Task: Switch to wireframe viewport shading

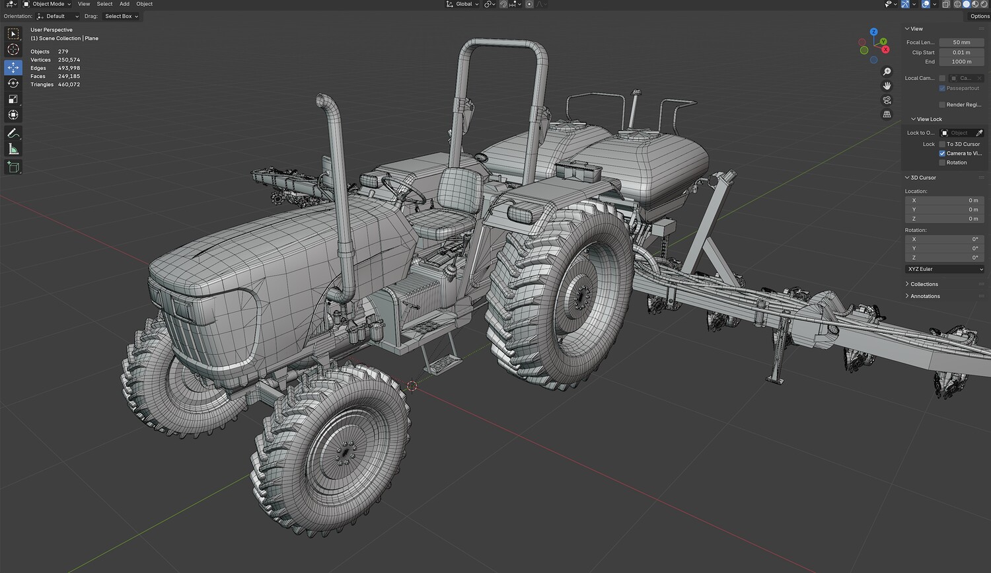Action: click(x=957, y=4)
